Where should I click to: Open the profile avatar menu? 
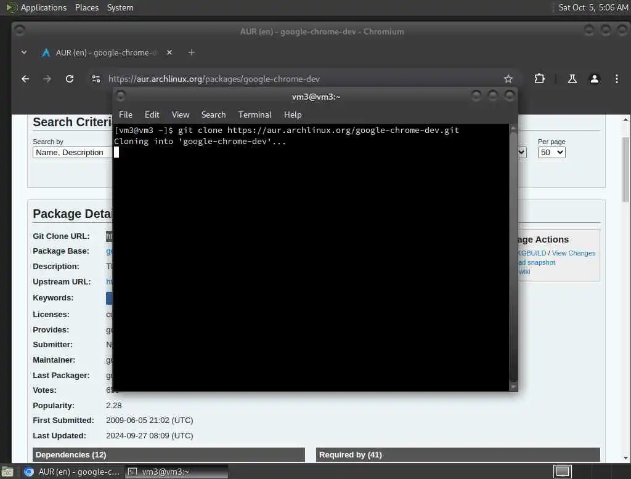595,79
